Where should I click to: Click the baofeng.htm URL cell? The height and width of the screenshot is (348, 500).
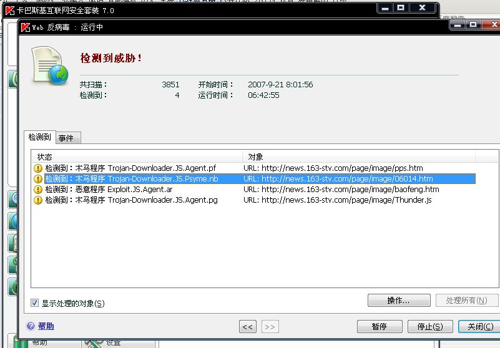pyautogui.click(x=341, y=190)
